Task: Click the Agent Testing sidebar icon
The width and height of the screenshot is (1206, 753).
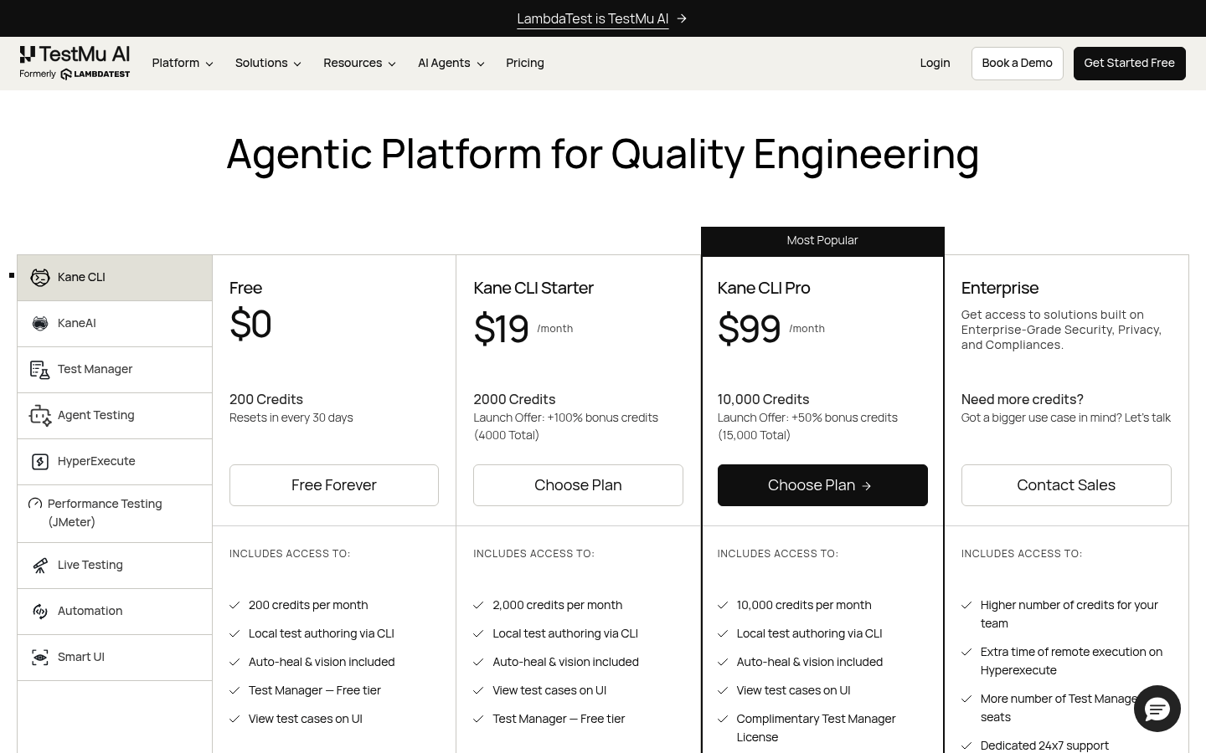Action: click(x=40, y=416)
